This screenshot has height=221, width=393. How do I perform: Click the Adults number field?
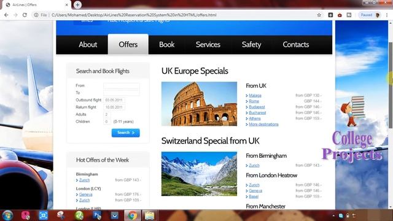(107, 115)
